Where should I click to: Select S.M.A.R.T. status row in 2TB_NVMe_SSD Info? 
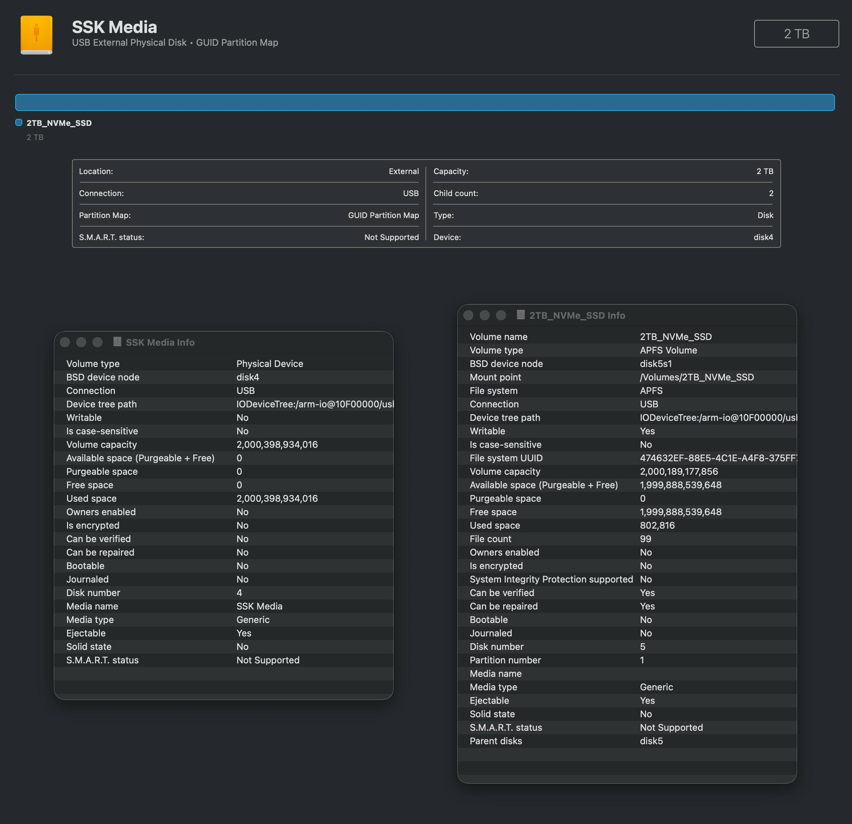(627, 728)
